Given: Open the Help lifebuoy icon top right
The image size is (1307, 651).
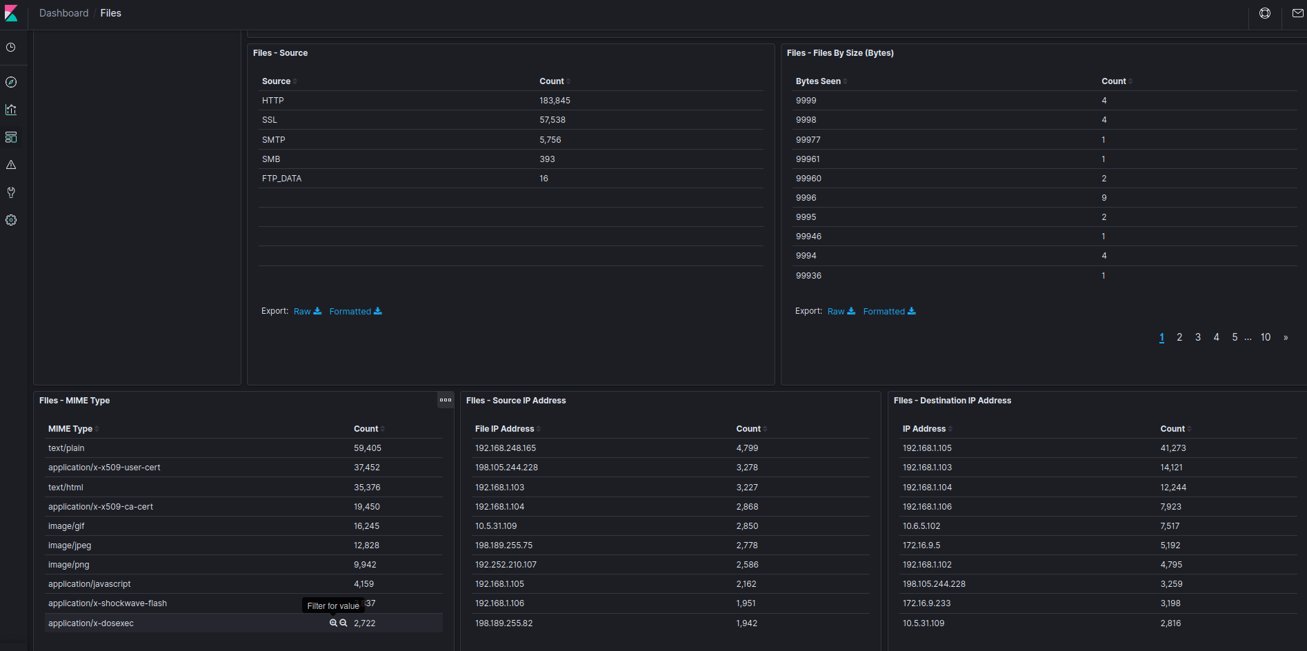Looking at the screenshot, I should pos(1264,12).
